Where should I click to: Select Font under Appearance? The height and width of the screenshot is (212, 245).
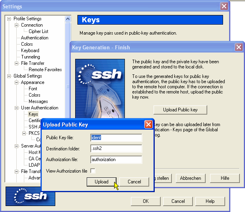(x=33, y=89)
